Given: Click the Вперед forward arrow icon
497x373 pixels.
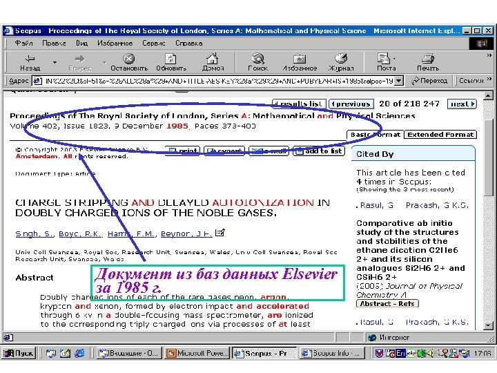Looking at the screenshot, I should coord(80,62).
